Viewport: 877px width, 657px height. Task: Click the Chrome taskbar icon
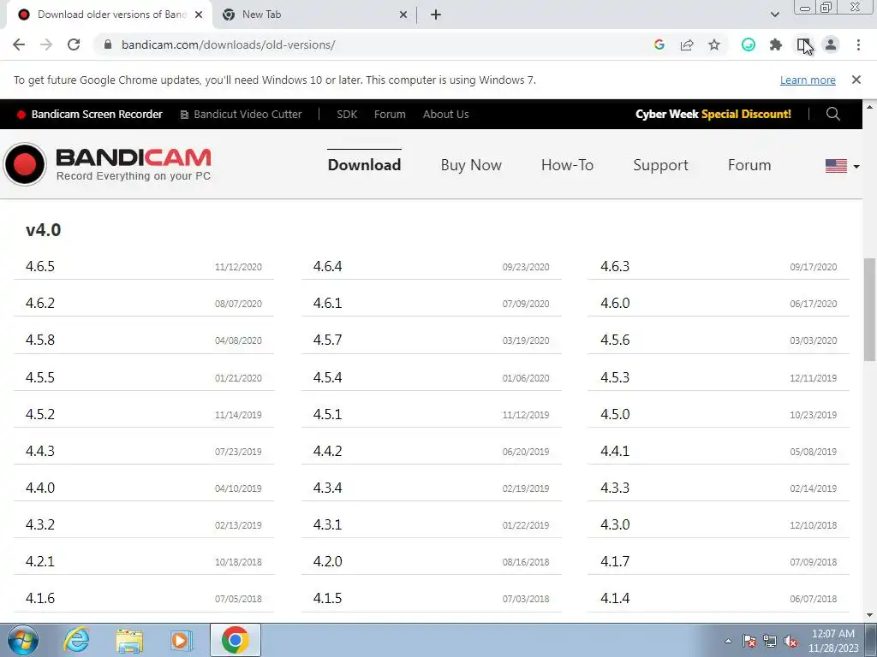(x=236, y=640)
